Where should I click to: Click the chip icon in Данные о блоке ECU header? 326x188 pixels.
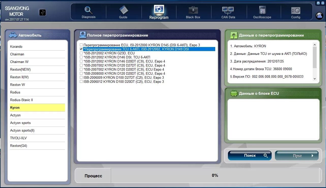coord(234,93)
